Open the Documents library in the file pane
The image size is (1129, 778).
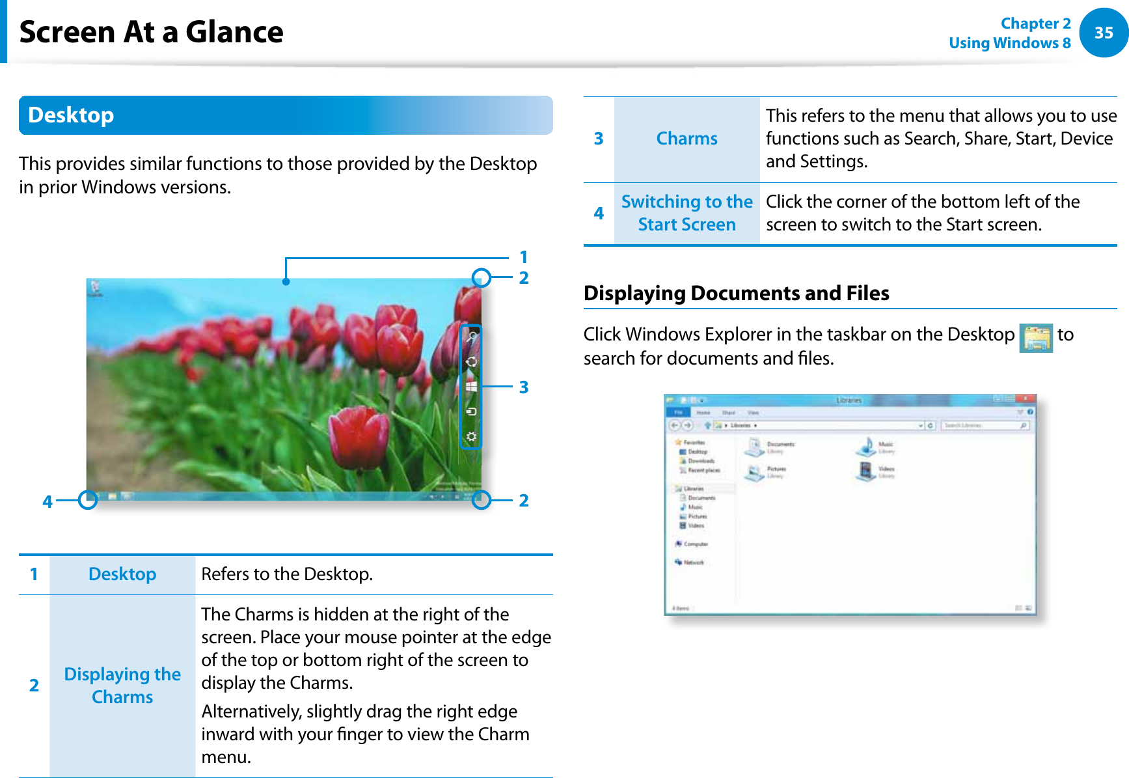pyautogui.click(x=770, y=447)
